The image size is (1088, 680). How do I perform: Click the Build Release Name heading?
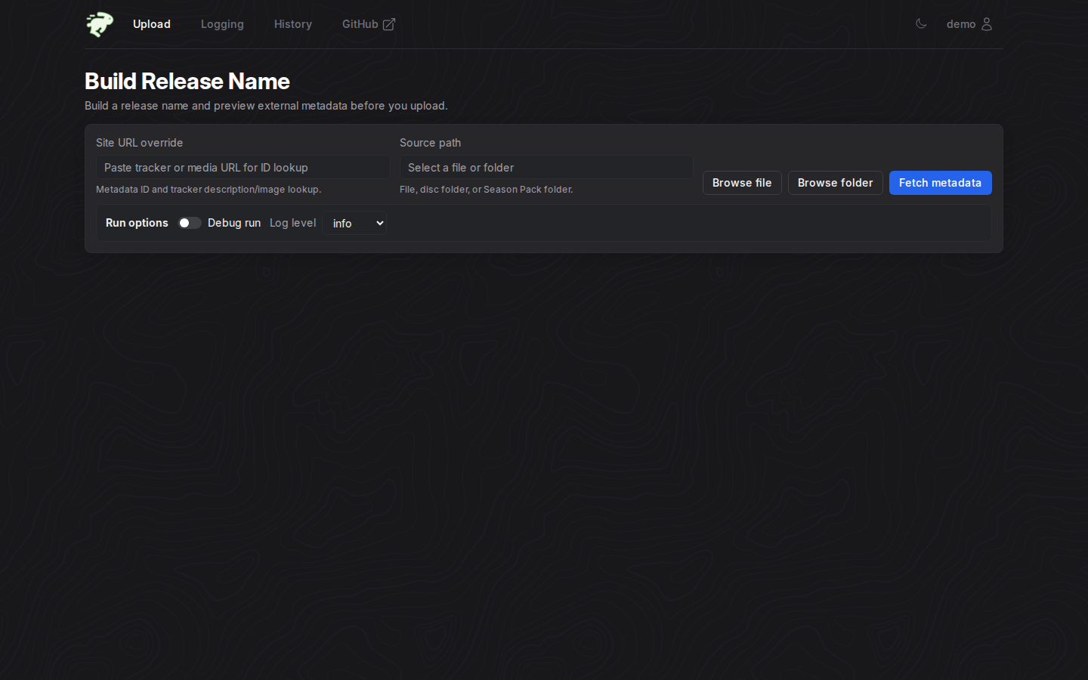pos(187,81)
